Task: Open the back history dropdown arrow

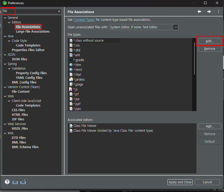Action: [204, 12]
